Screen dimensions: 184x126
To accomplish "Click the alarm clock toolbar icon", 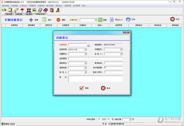I will [29, 10].
